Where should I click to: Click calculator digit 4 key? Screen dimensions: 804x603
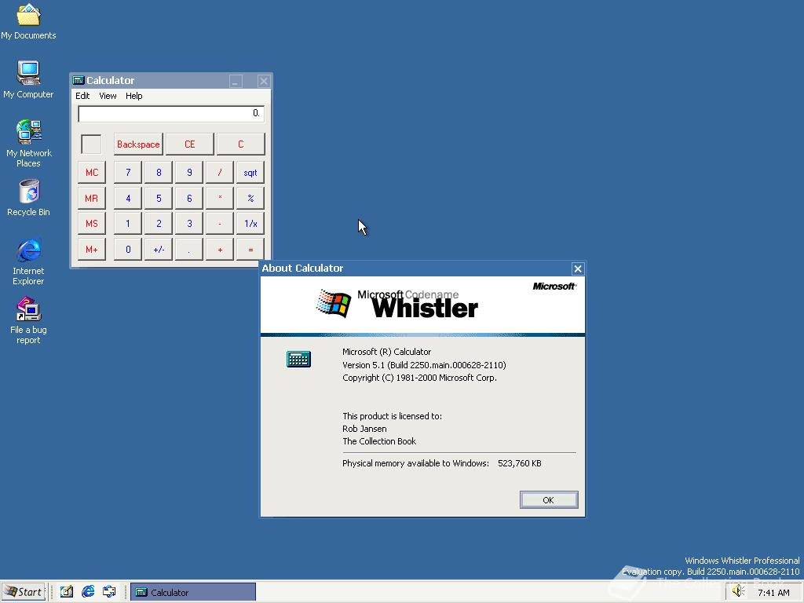click(x=128, y=198)
